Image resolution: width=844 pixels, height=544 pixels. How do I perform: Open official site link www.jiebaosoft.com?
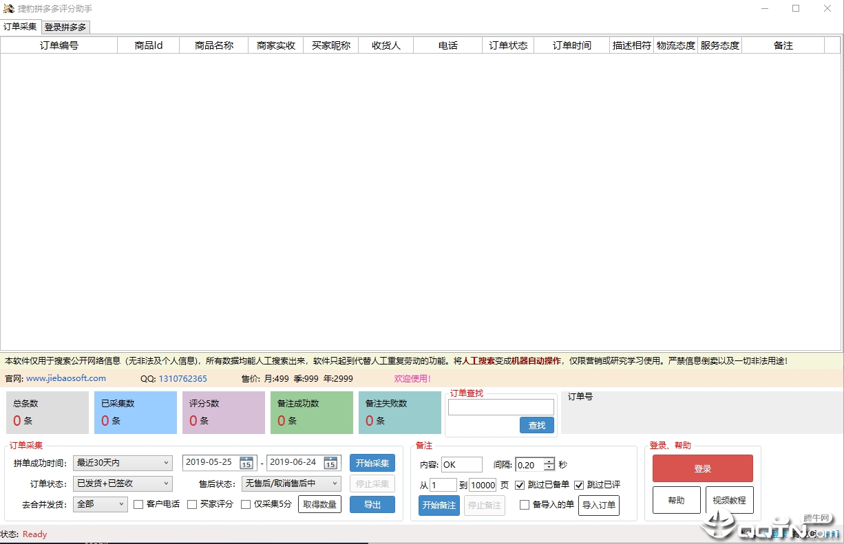pos(66,378)
